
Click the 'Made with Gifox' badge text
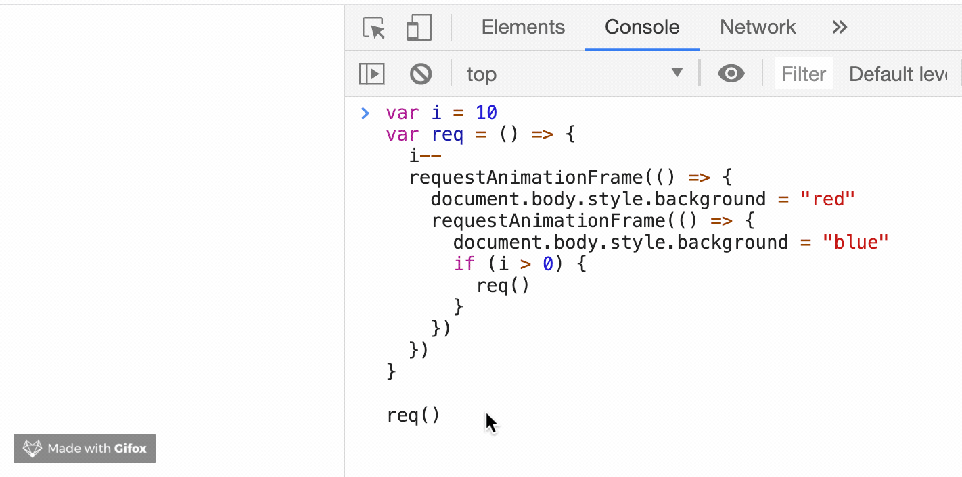pos(97,449)
